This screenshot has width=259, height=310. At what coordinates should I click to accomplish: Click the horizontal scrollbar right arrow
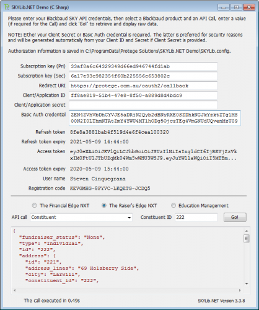(240, 290)
